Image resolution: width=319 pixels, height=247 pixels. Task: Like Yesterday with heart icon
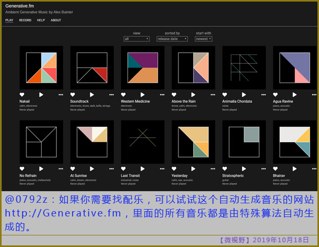coord(174,169)
